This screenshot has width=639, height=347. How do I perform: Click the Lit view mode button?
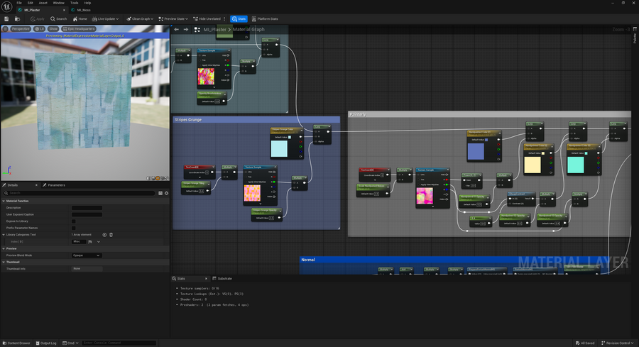(x=40, y=29)
